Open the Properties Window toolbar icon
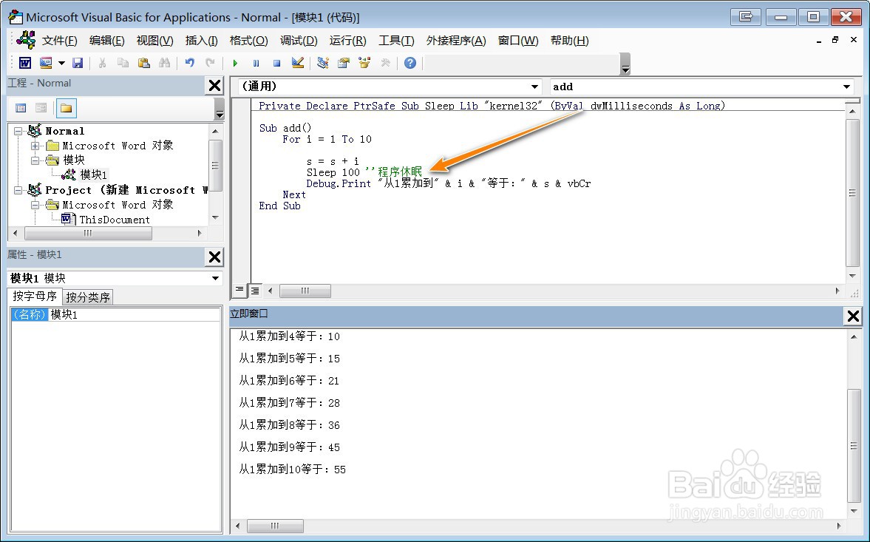Image resolution: width=870 pixels, height=542 pixels. (x=344, y=63)
